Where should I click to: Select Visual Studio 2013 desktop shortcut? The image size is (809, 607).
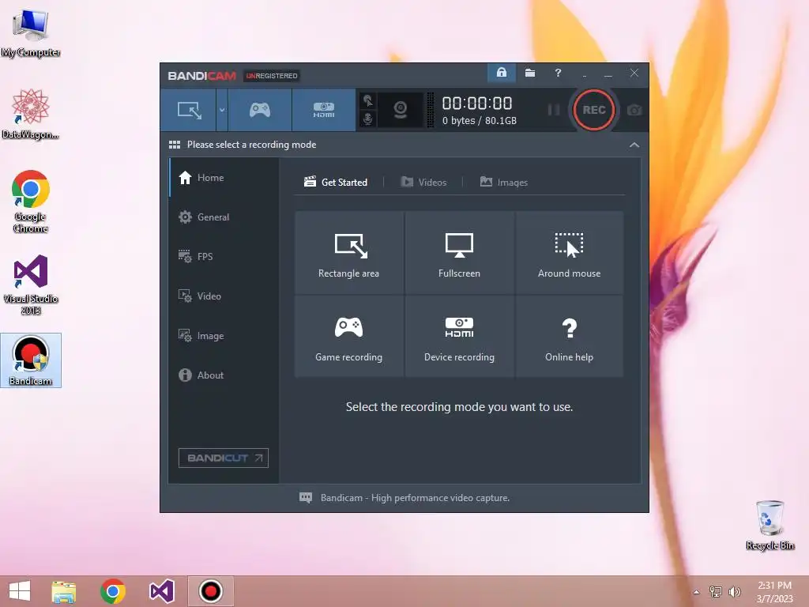point(31,285)
